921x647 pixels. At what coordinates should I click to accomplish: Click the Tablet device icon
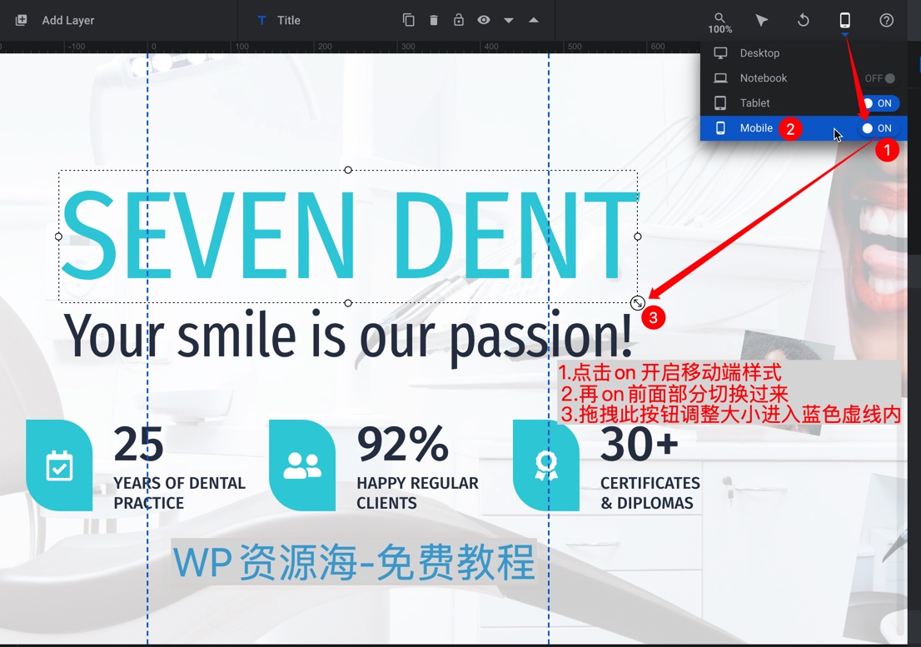coord(720,102)
